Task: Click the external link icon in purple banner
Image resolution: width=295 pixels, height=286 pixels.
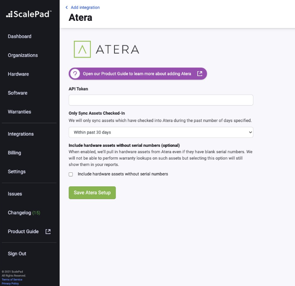Action: 200,74
